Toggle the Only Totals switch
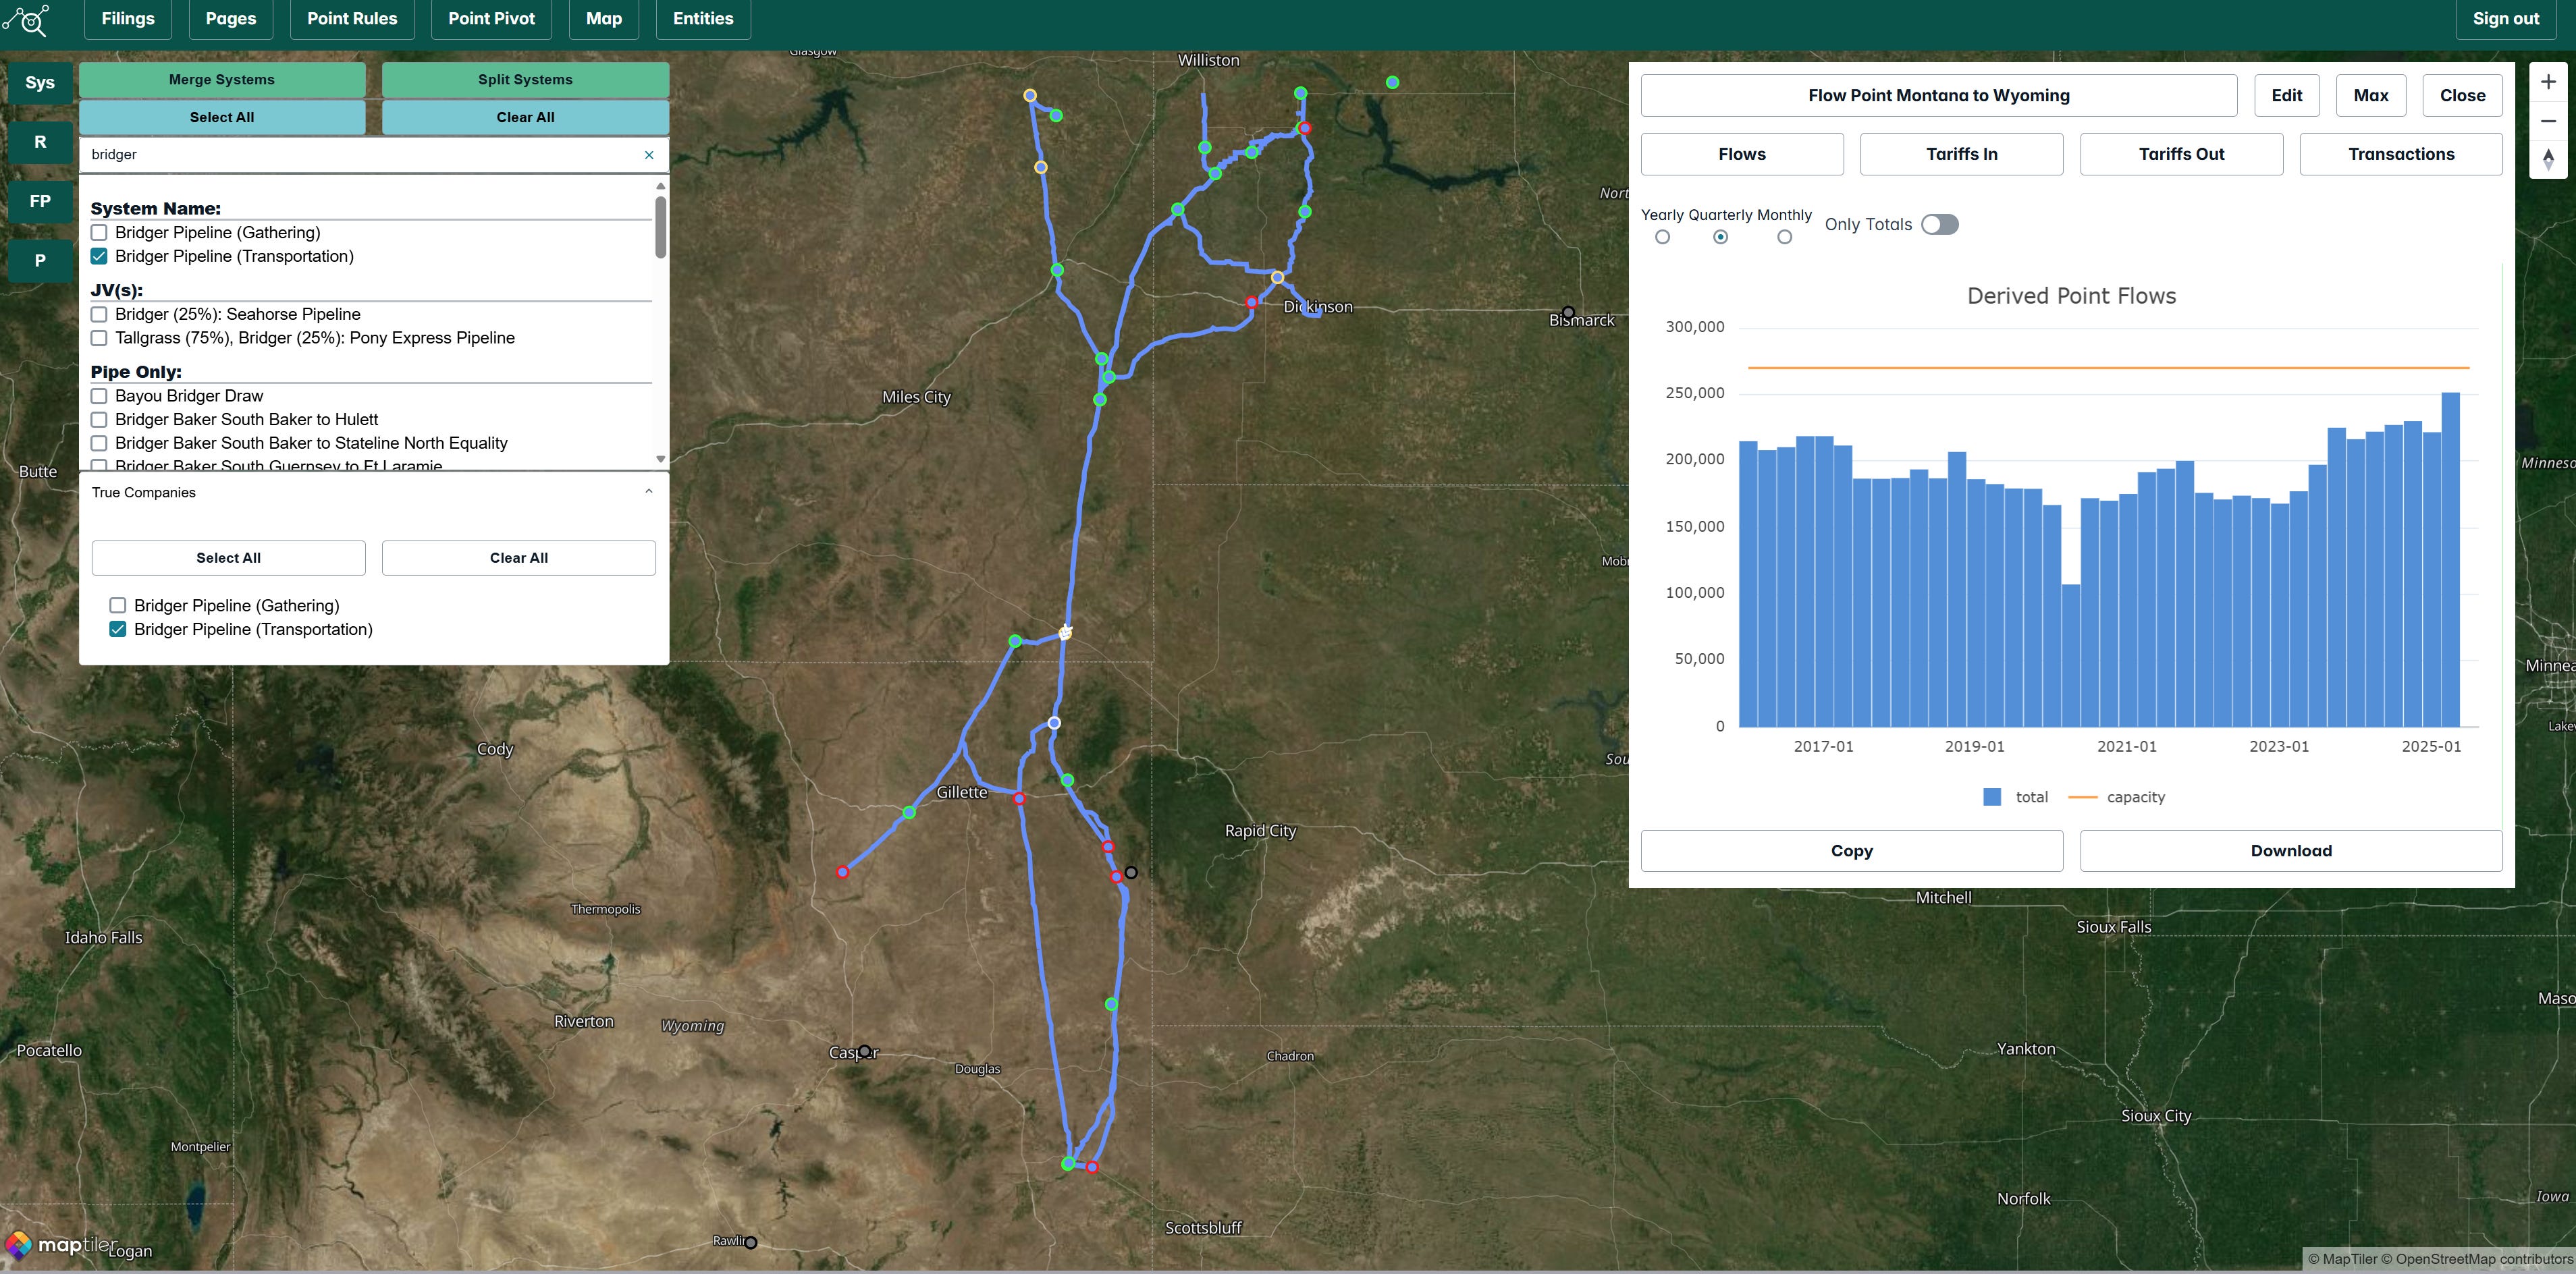This screenshot has width=2576, height=1274. pyautogui.click(x=1939, y=224)
